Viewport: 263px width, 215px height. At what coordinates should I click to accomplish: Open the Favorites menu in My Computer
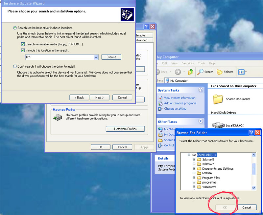(x=188, y=63)
